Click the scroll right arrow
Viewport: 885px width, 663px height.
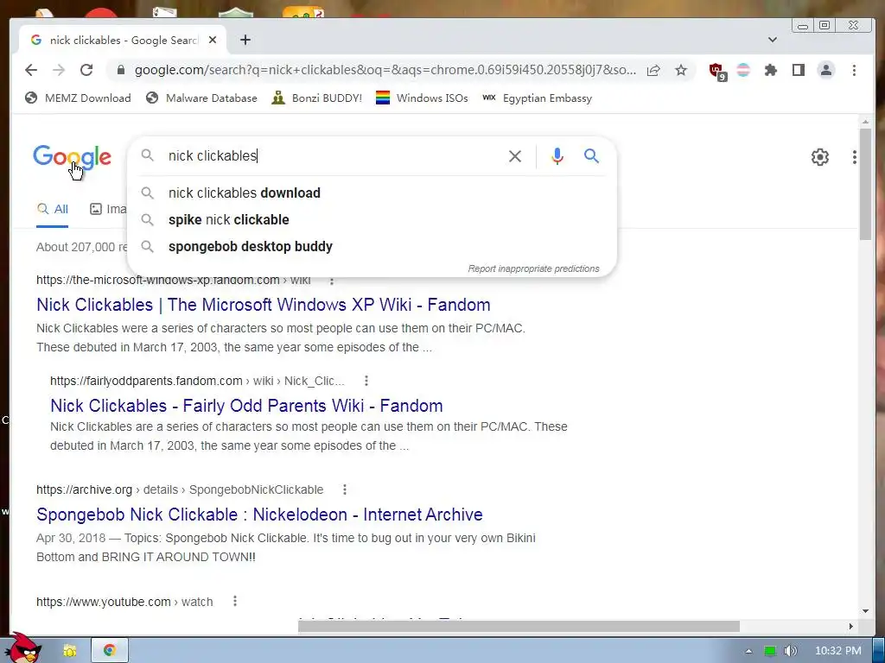(x=850, y=627)
